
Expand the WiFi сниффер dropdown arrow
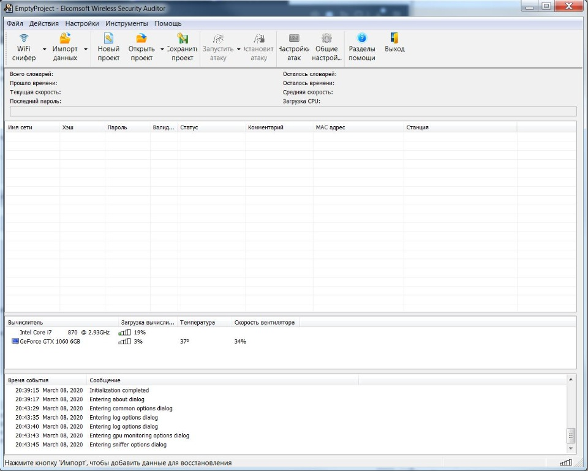click(x=44, y=49)
